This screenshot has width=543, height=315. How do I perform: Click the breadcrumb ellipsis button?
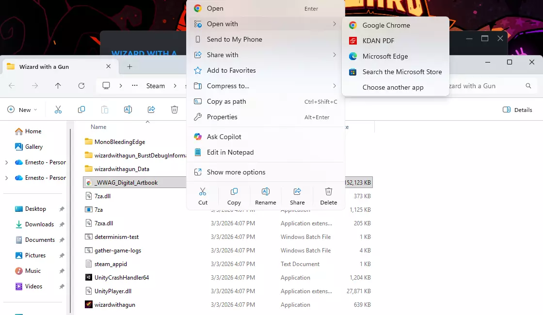coord(135,86)
